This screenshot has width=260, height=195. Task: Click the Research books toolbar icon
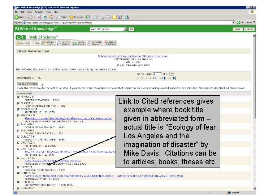[120, 17]
